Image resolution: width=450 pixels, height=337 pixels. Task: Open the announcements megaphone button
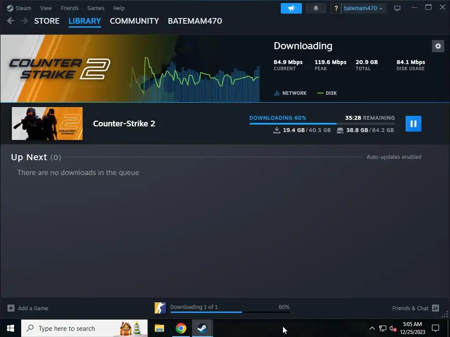[291, 8]
